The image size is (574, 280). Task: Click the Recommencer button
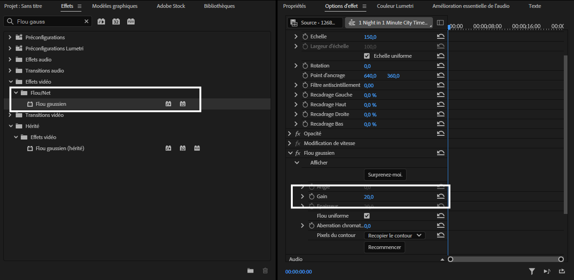pyautogui.click(x=384, y=247)
